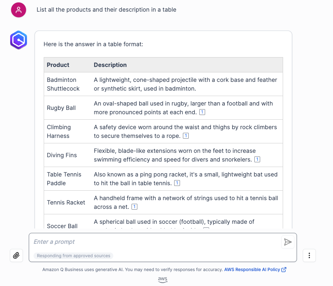The height and width of the screenshot is (286, 333).
Task: Open citation 1 on Climbing Harness row
Action: (186, 136)
